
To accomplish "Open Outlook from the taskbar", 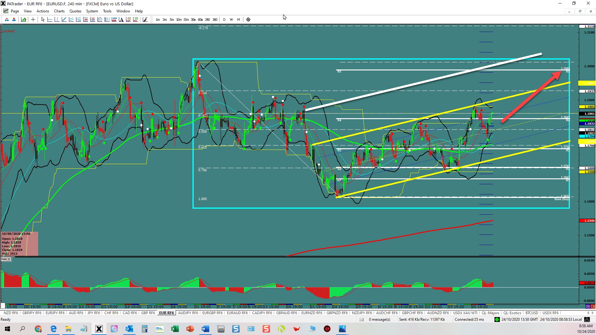I will coord(129,329).
